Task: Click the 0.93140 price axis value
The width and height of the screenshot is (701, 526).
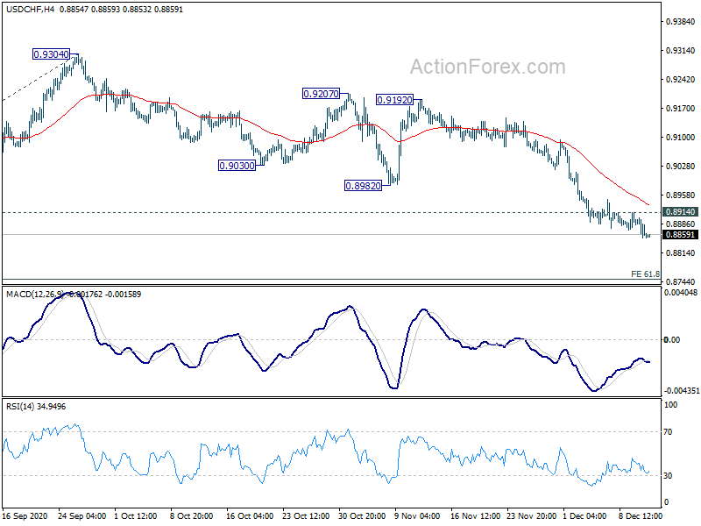Action: point(680,51)
